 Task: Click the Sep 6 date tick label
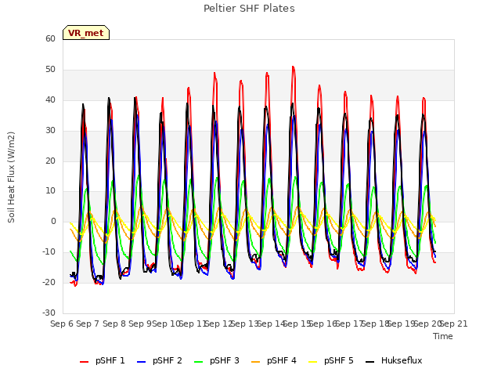pos(62,324)
